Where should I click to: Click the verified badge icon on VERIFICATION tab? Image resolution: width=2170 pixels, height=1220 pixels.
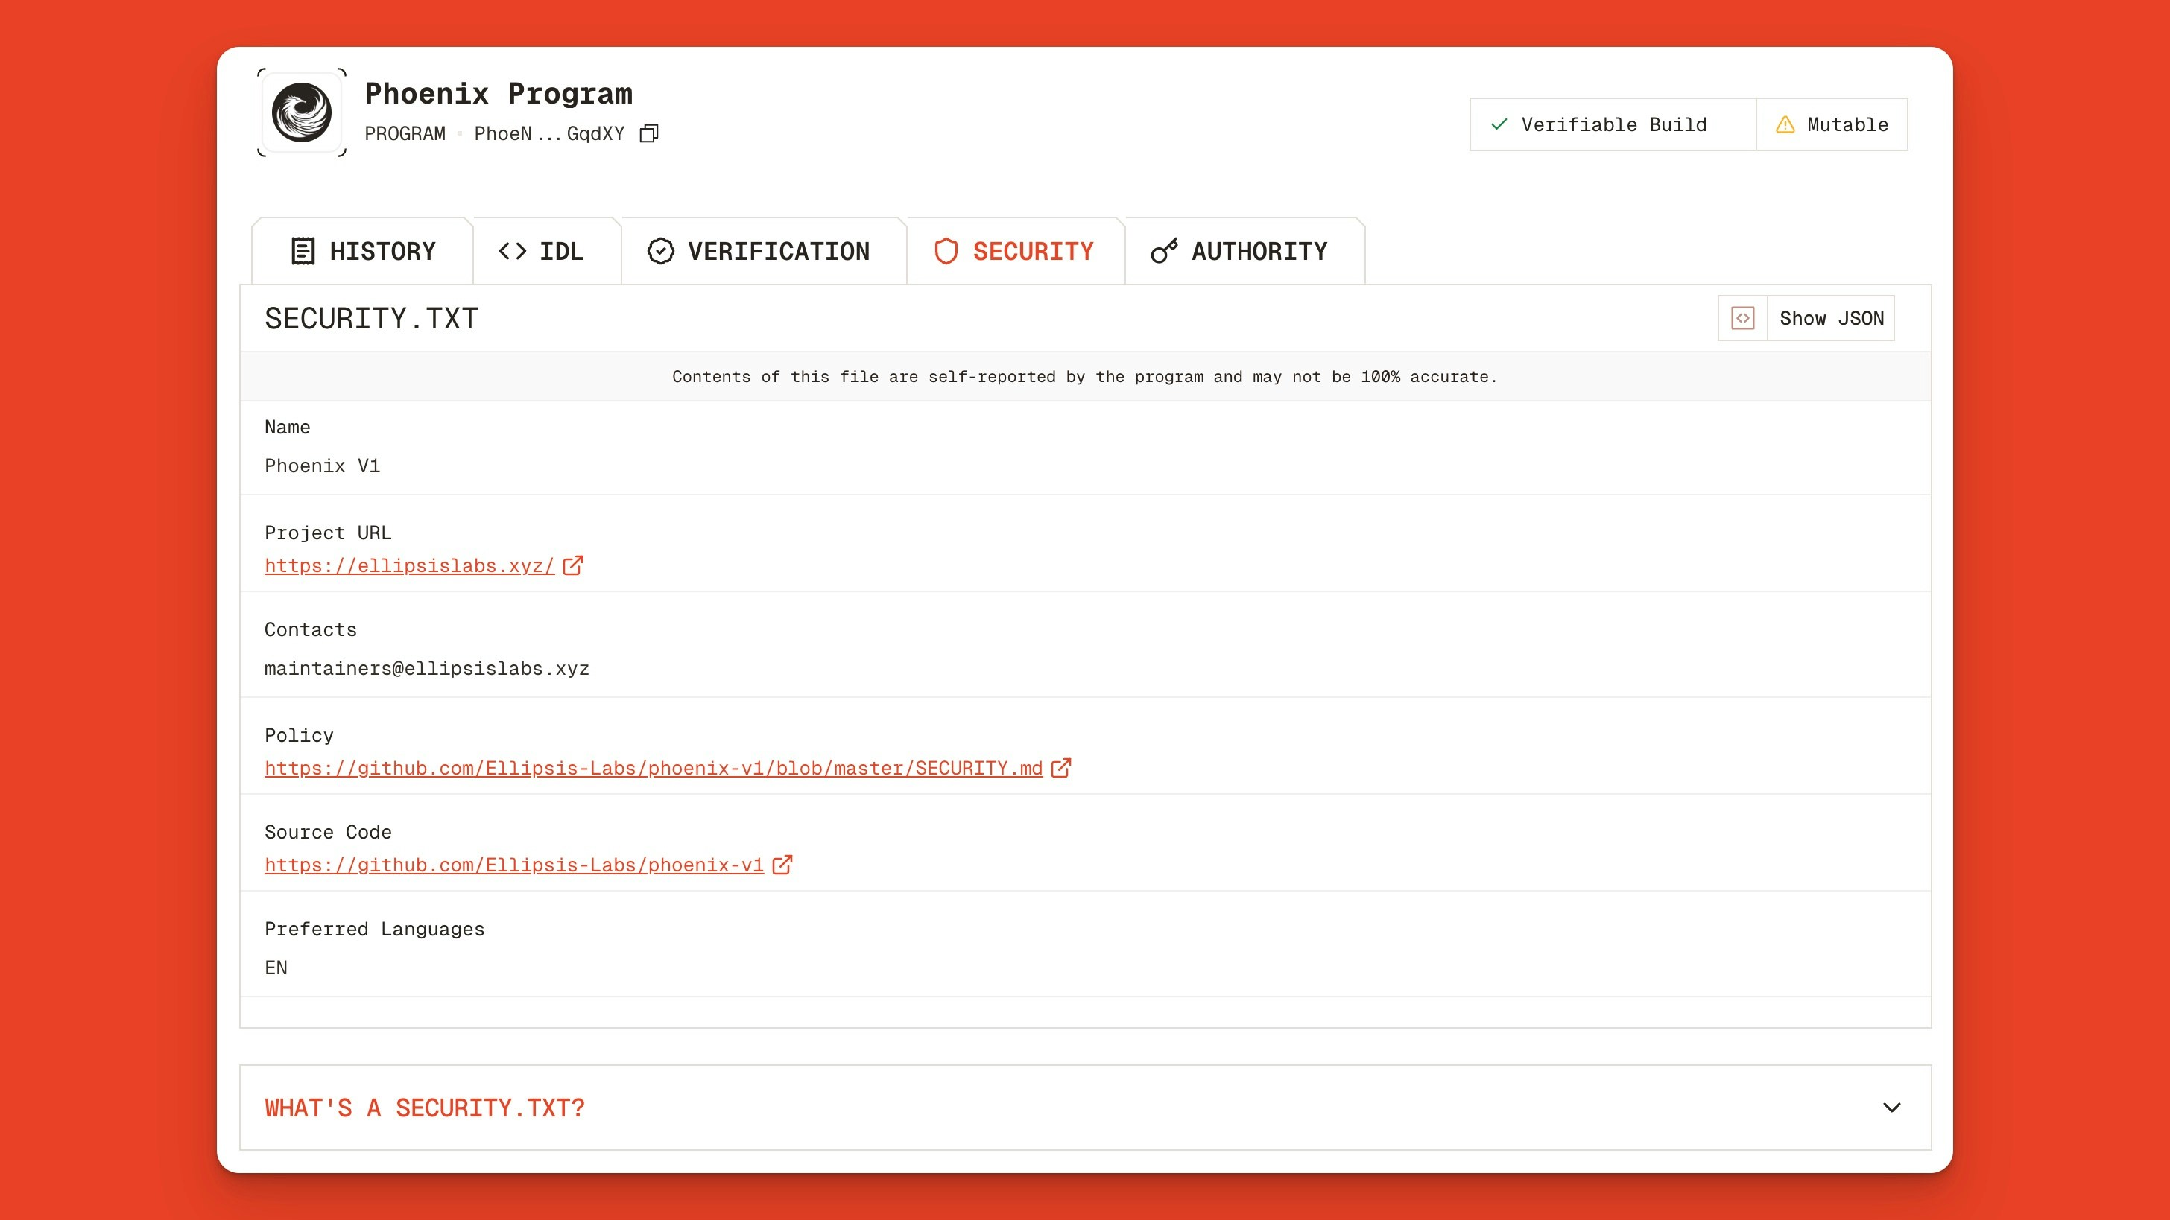660,250
